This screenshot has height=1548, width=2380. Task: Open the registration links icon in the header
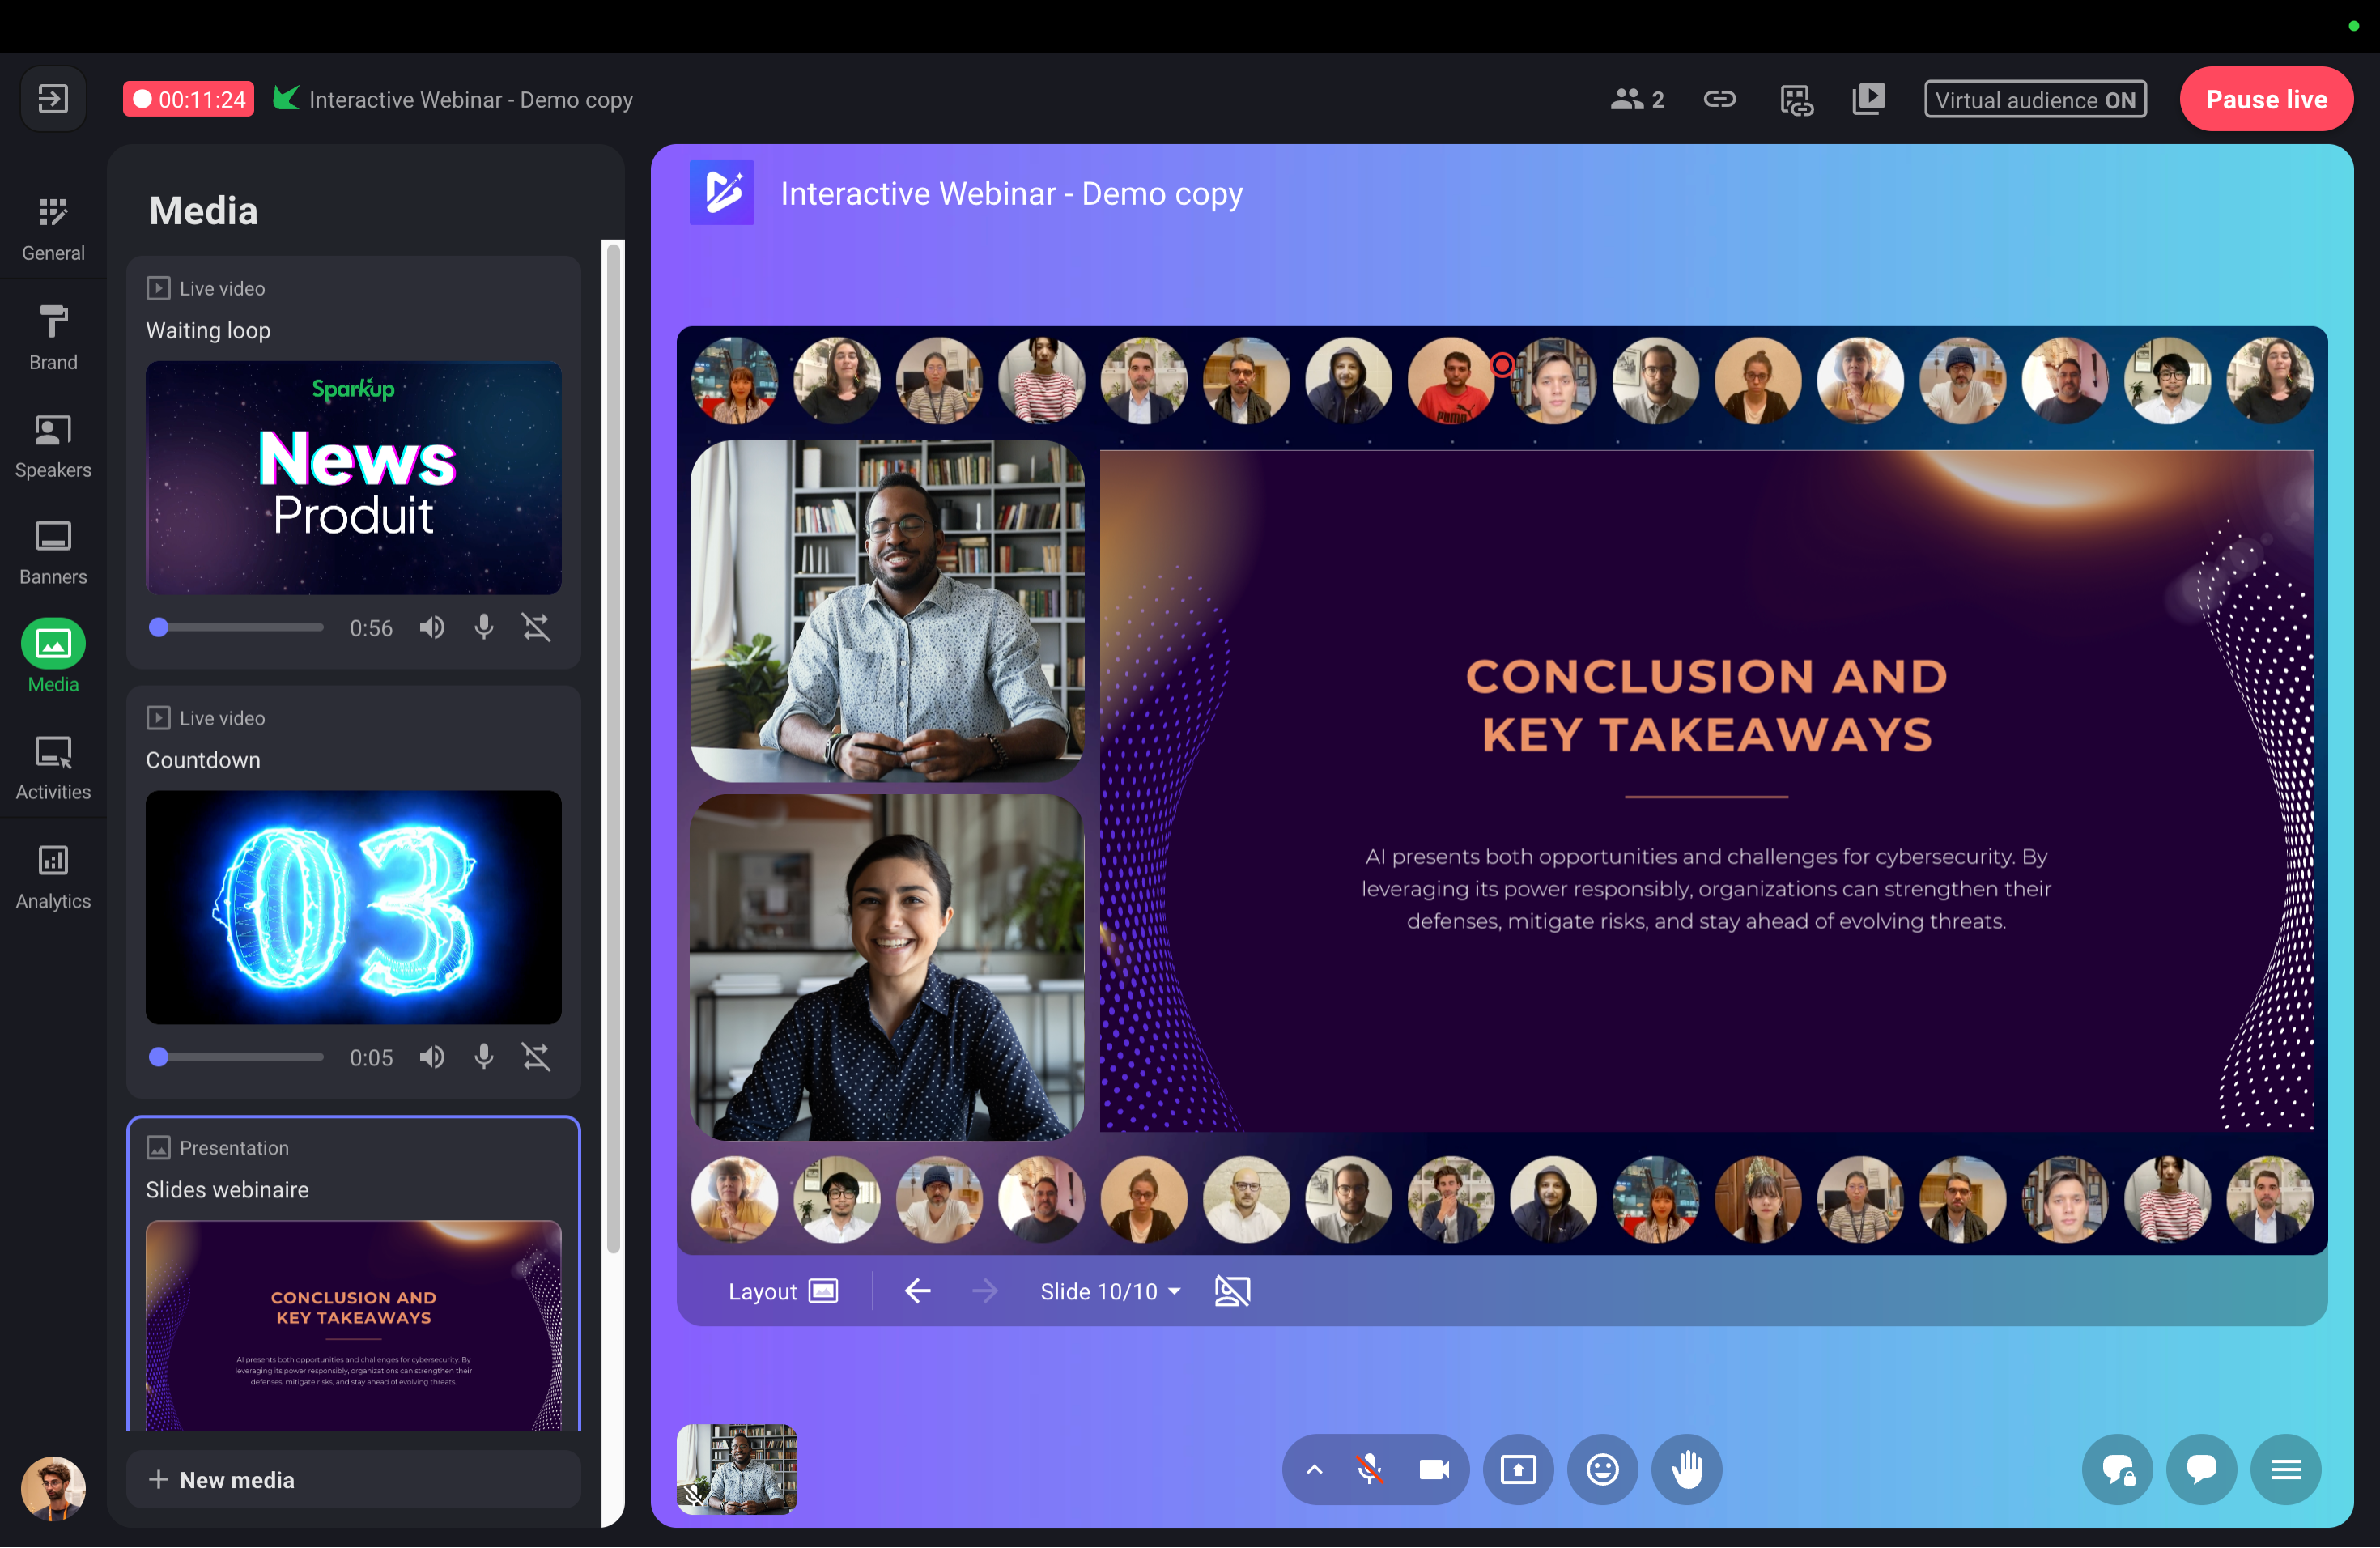(x=1796, y=100)
